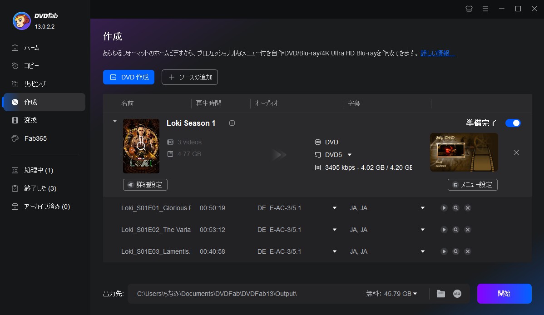The height and width of the screenshot is (315, 544).
Task: Open subtitle dropdown for Loki_S01E01
Action: pos(423,208)
